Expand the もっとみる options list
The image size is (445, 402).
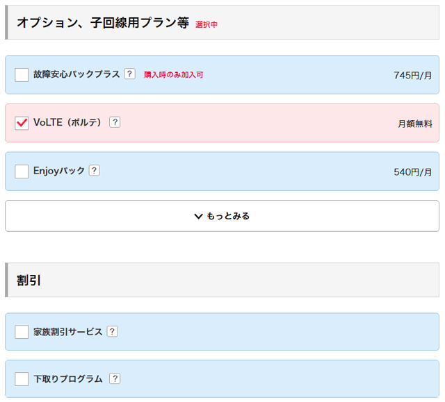click(222, 216)
